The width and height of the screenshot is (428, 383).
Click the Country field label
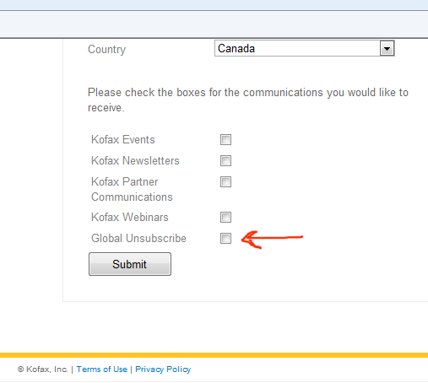tap(106, 50)
